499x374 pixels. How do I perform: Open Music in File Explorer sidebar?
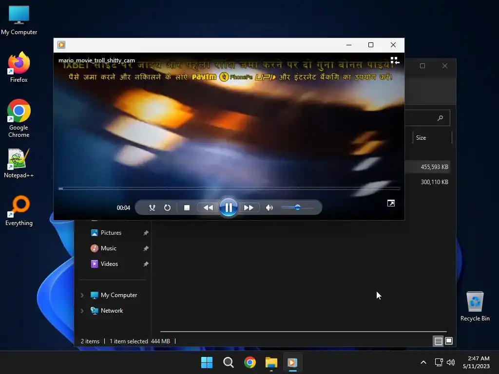coord(109,248)
